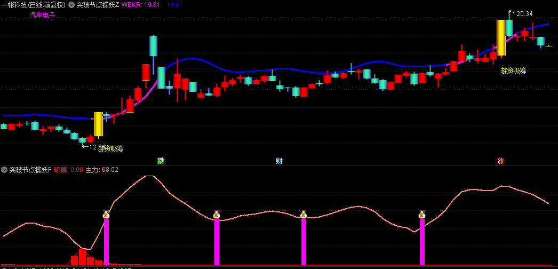This screenshot has height=269, width=558.
Task: Select the yellow candle above the low-price label
Action: point(98,124)
